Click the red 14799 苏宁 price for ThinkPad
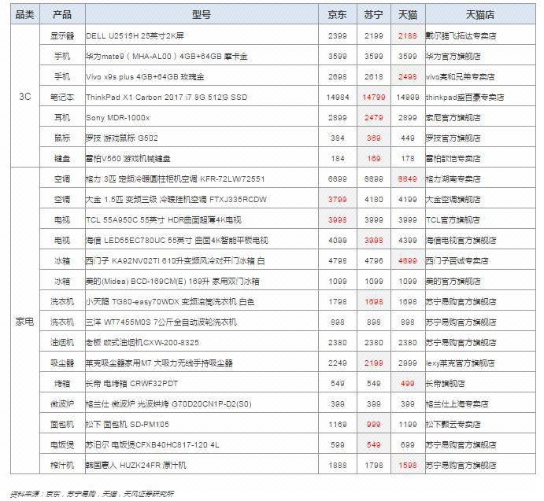 (374, 97)
